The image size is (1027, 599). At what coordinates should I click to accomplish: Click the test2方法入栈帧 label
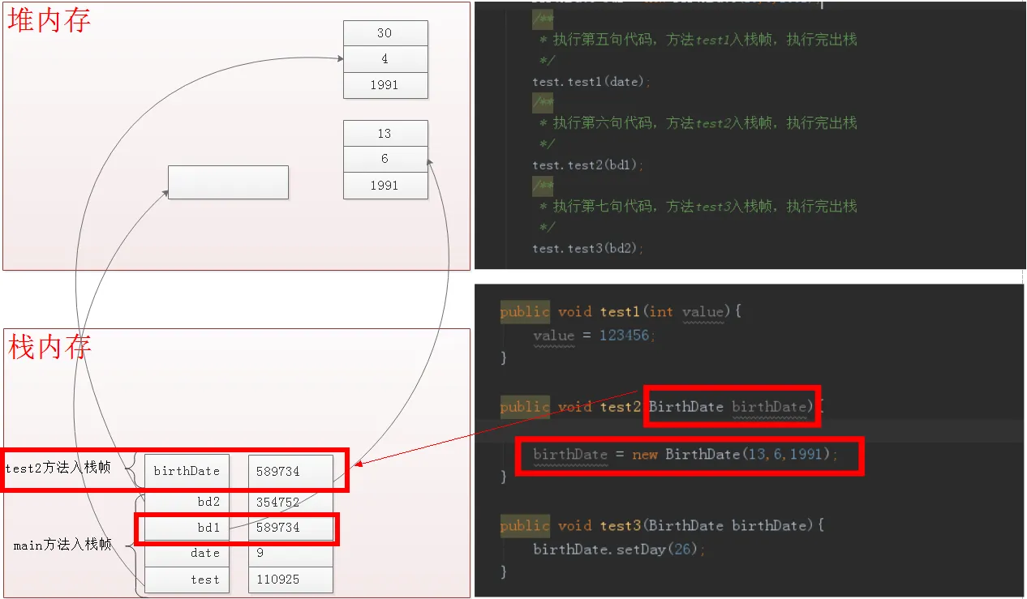click(58, 468)
